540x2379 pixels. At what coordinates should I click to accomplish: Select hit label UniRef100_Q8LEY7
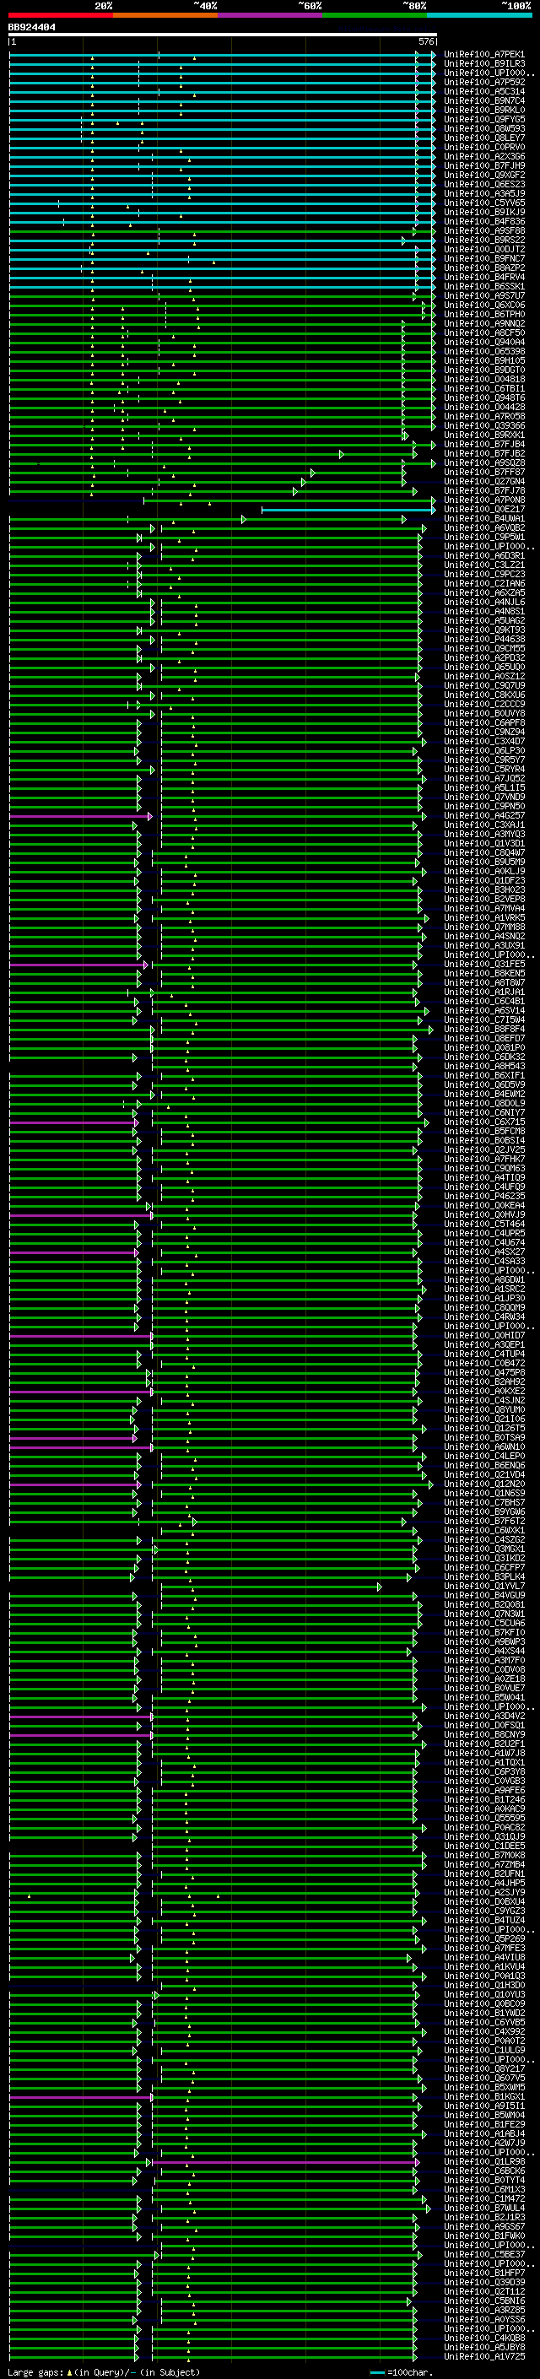click(483, 138)
